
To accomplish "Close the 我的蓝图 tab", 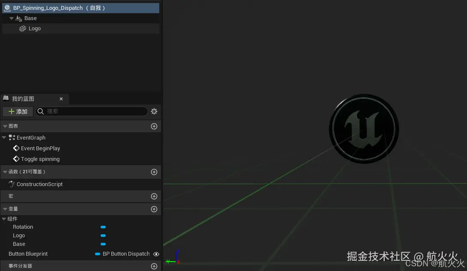I will point(61,99).
